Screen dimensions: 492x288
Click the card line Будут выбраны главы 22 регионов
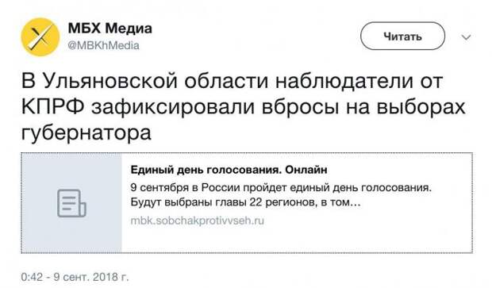245,202
